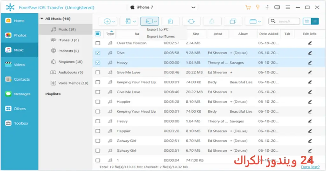Check the upper Keeping Your Head Up checkbox
This screenshot has width=326, height=171.
coord(98,82)
